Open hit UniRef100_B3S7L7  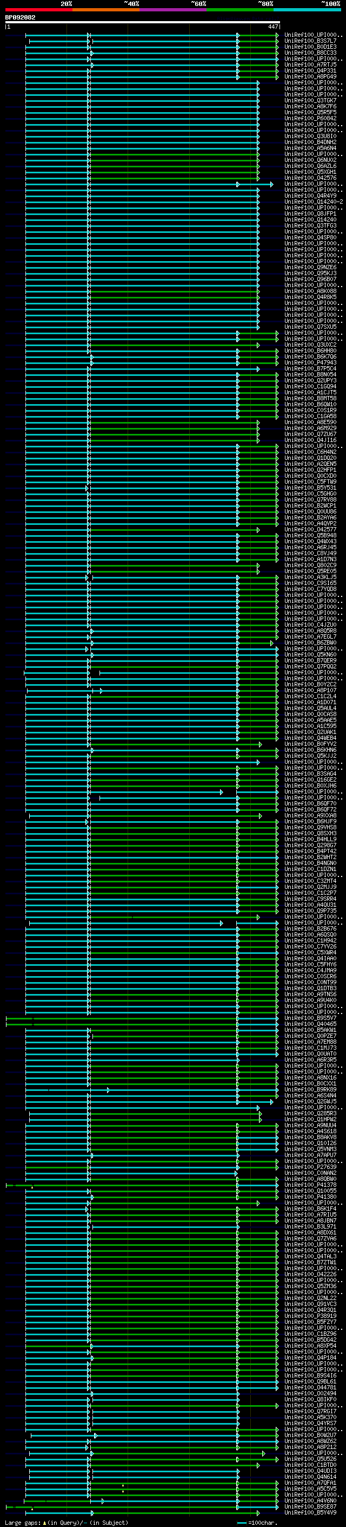point(310,41)
